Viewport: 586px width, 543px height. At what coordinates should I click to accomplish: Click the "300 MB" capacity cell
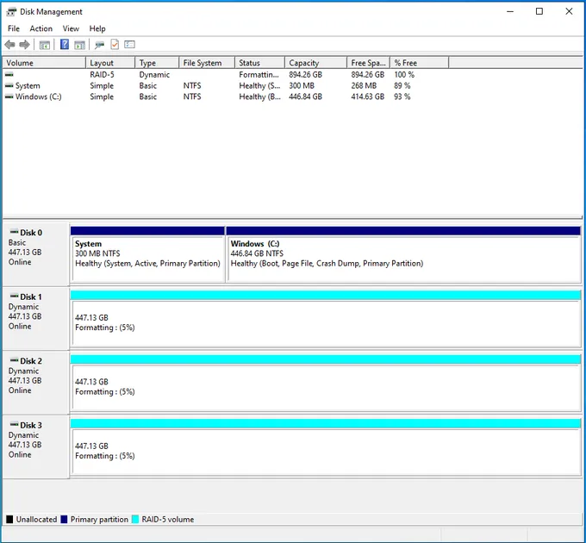pyautogui.click(x=302, y=85)
